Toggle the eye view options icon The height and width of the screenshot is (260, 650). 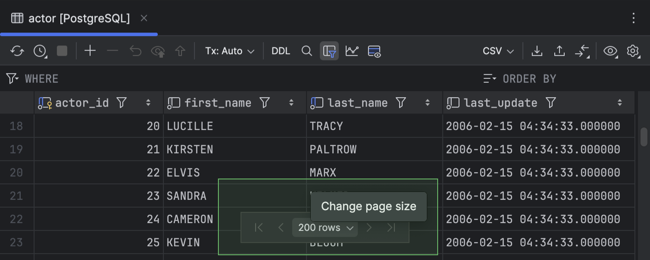(x=611, y=51)
